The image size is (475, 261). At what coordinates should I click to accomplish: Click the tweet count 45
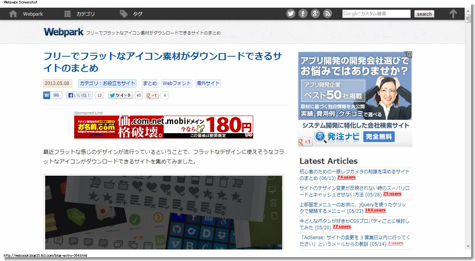click(139, 95)
